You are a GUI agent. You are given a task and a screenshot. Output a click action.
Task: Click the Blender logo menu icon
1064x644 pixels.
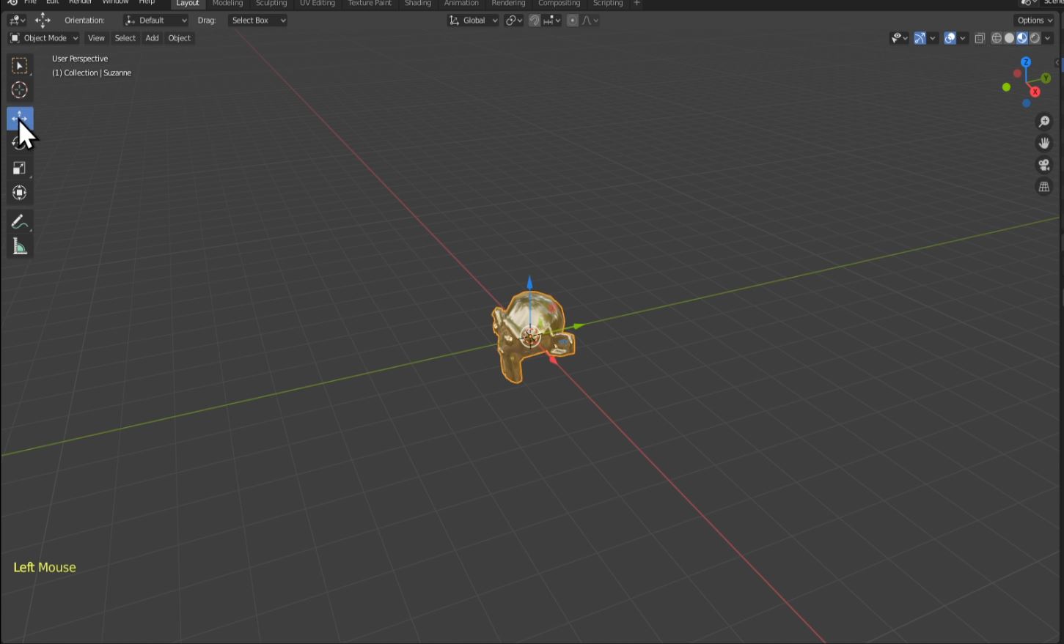(12, 3)
